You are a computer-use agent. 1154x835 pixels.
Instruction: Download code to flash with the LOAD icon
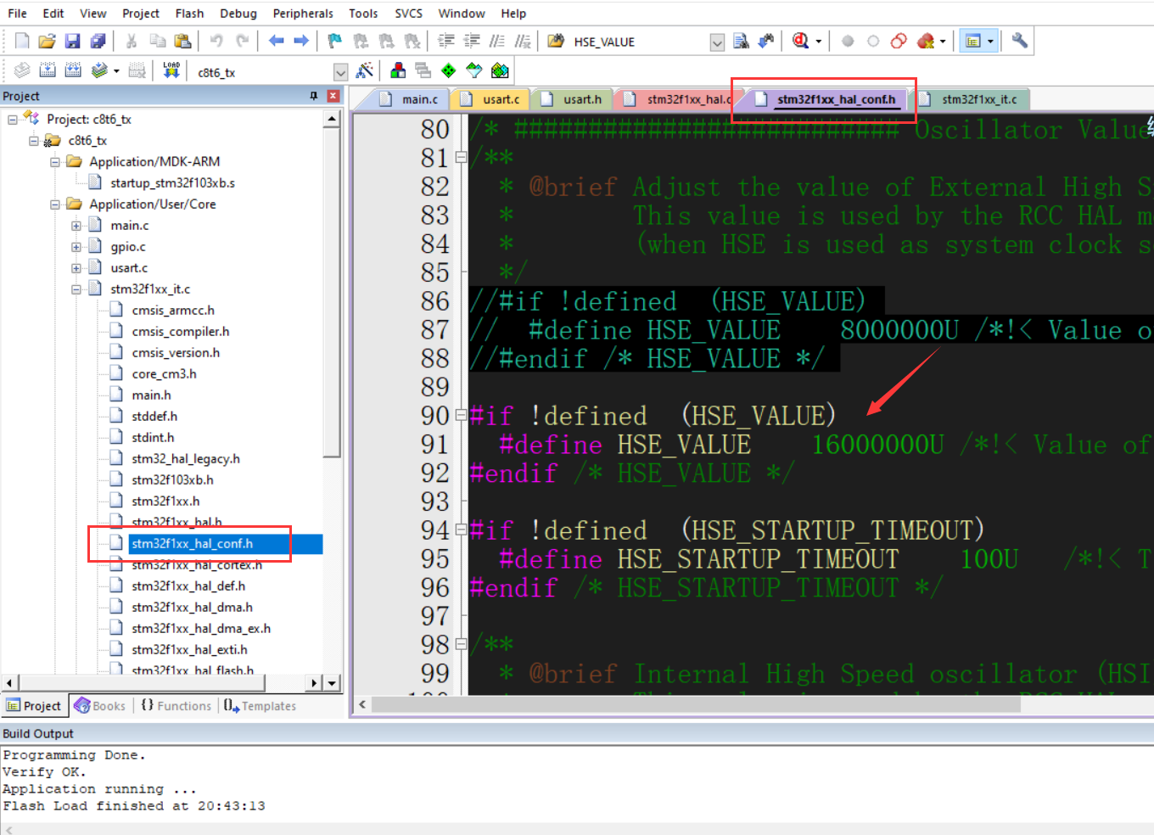point(171,70)
